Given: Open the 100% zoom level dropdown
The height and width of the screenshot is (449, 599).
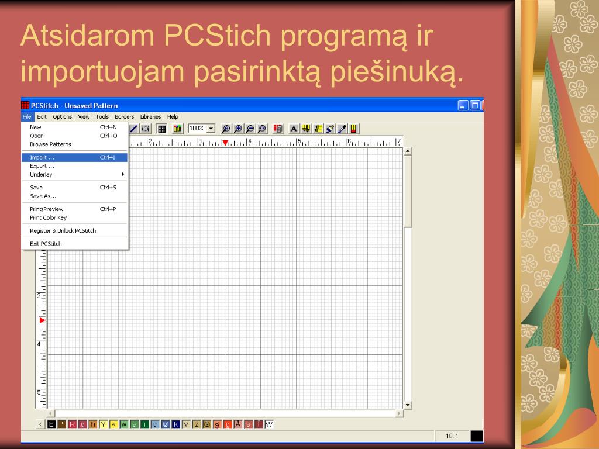Looking at the screenshot, I should coord(211,129).
